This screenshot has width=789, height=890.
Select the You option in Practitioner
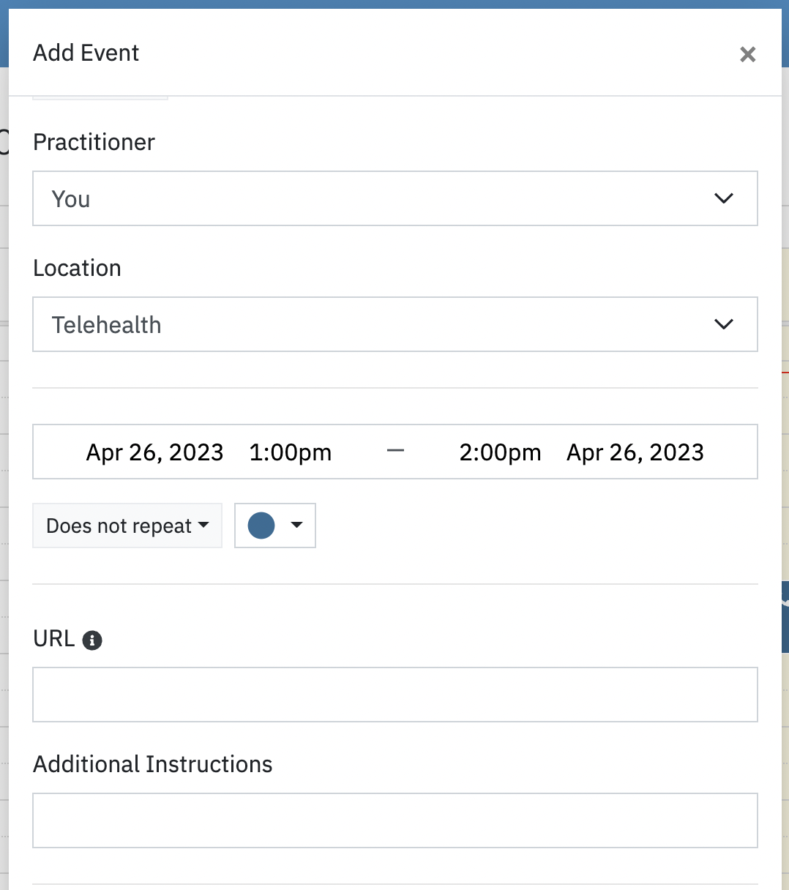pyautogui.click(x=70, y=198)
